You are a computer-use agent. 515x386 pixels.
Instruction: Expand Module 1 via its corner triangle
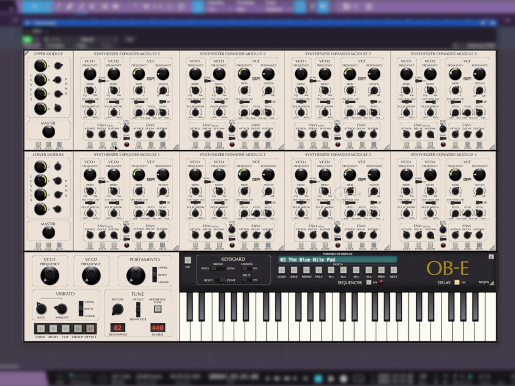175,248
